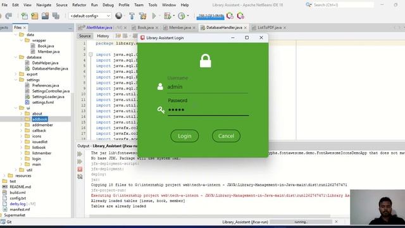The width and height of the screenshot is (405, 228).
Task: Select the Source view button
Action: pos(85,36)
